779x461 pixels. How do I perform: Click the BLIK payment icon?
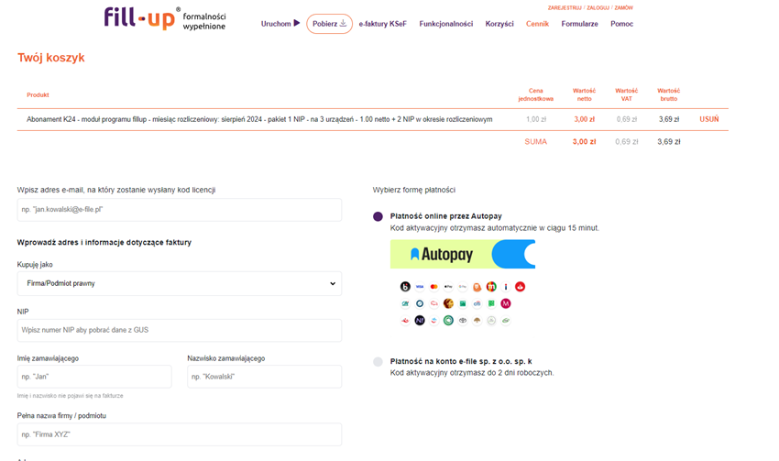point(405,287)
